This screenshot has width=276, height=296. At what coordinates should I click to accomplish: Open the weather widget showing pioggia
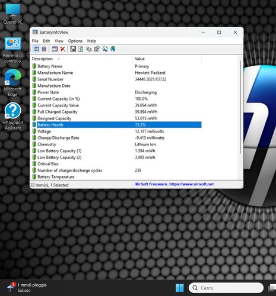(x=27, y=288)
